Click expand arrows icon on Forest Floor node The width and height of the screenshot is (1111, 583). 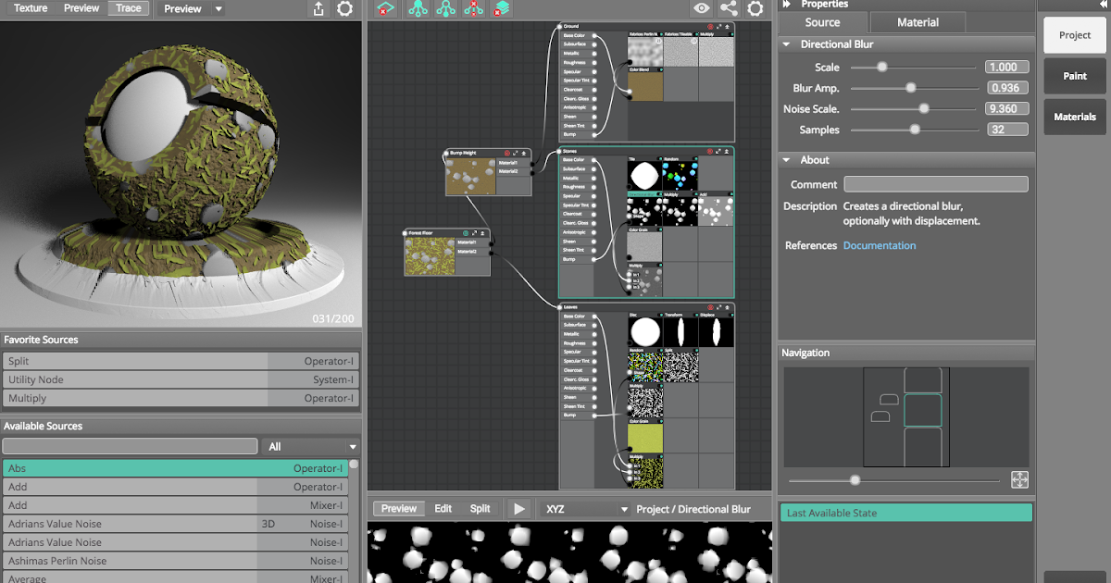(475, 233)
